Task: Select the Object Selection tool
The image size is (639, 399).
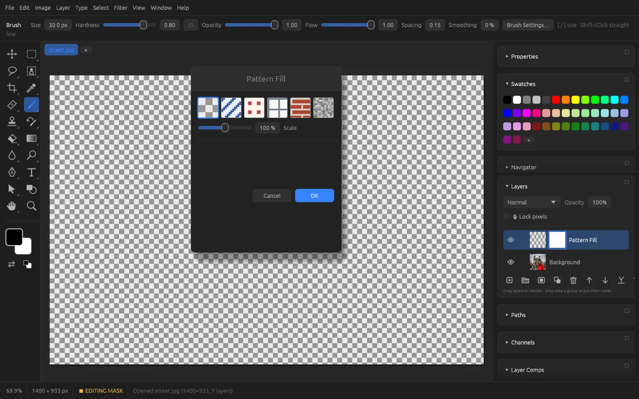Action: pos(31,71)
